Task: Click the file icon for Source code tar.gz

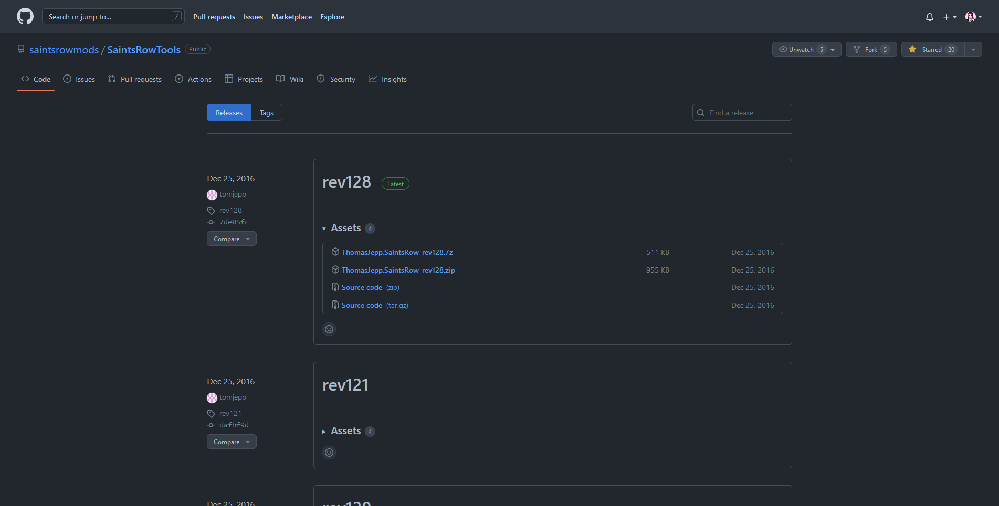Action: tap(335, 305)
